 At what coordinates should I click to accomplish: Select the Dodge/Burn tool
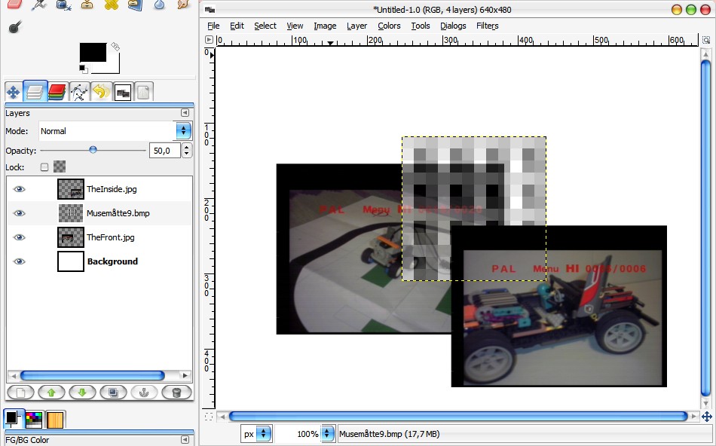pyautogui.click(x=15, y=27)
